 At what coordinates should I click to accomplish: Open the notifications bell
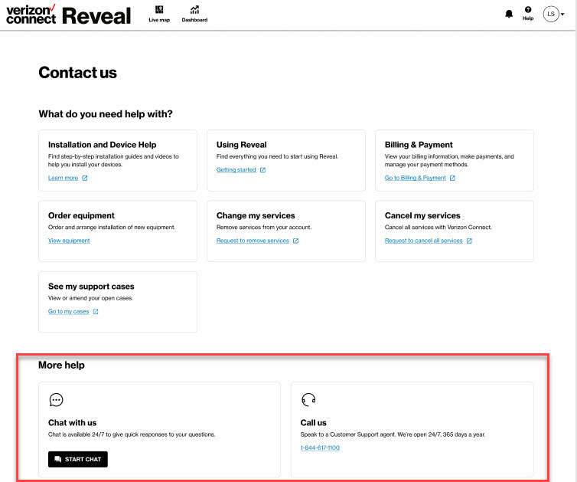[509, 14]
